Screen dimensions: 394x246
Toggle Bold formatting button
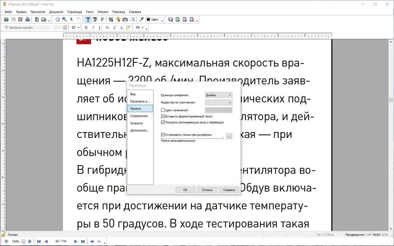(x=86, y=28)
